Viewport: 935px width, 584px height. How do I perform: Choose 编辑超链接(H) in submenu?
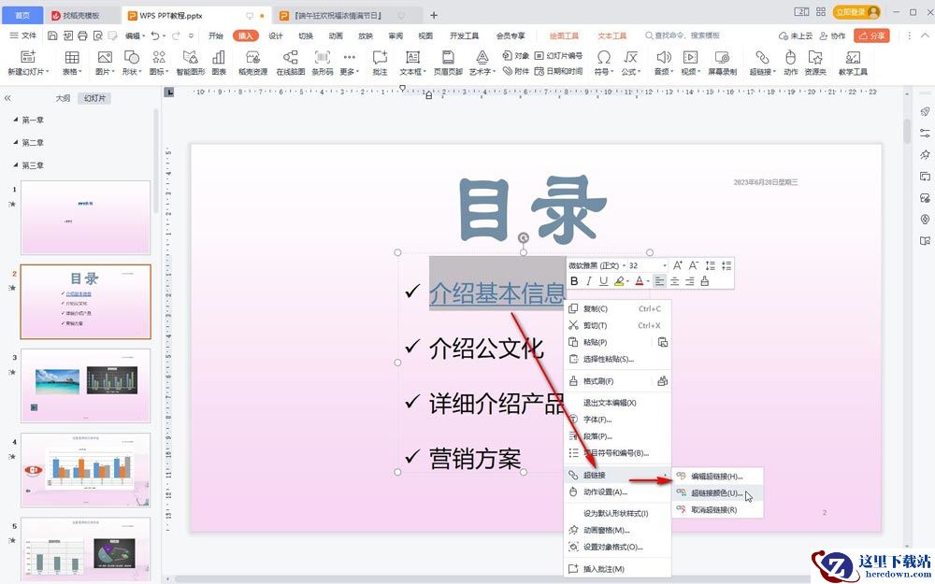pyautogui.click(x=717, y=477)
